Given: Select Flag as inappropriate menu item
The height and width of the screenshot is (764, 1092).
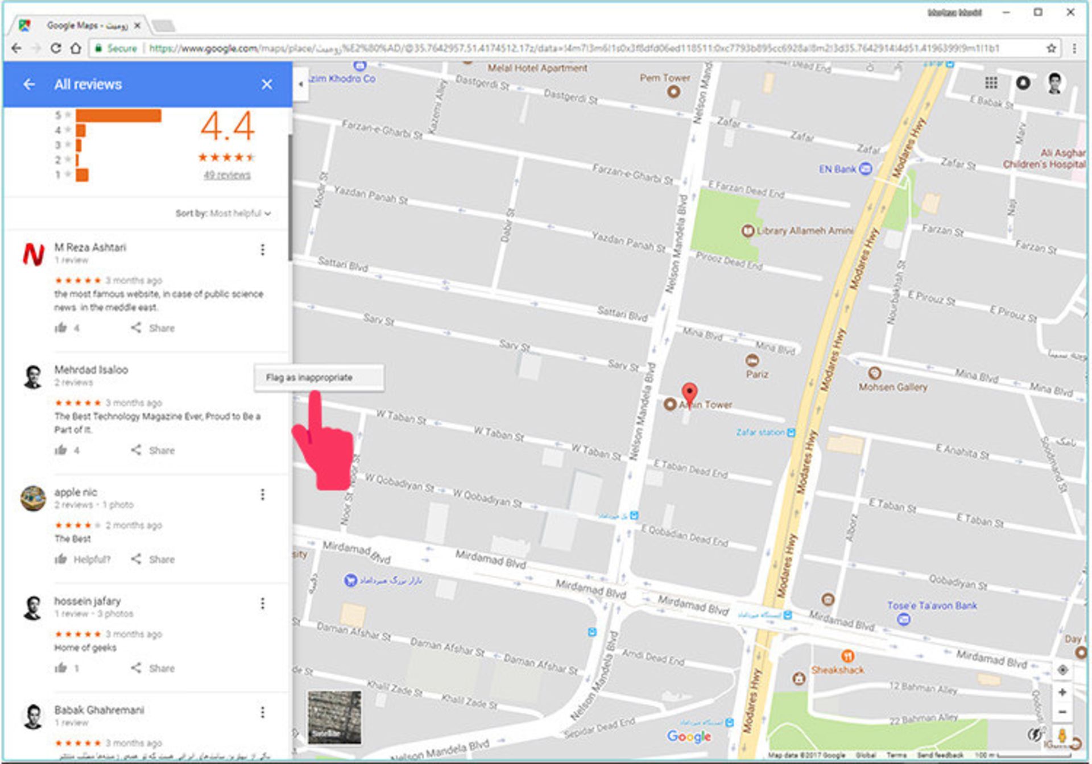Looking at the screenshot, I should (319, 377).
